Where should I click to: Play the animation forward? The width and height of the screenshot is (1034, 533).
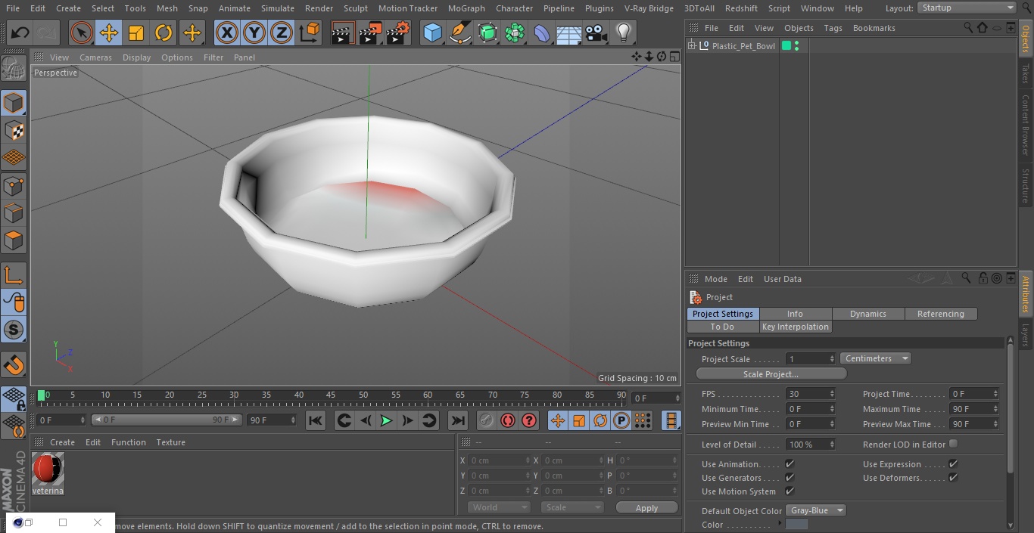386,420
